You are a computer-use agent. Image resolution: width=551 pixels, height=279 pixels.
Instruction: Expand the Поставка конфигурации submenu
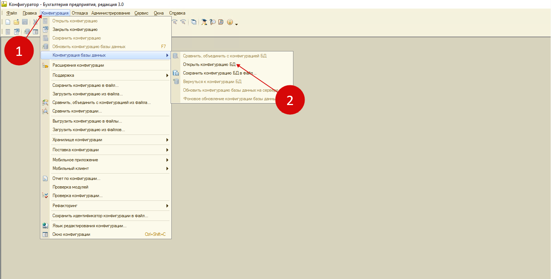coord(106,150)
